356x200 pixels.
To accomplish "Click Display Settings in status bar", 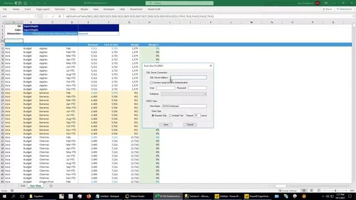I will [x=288, y=191].
